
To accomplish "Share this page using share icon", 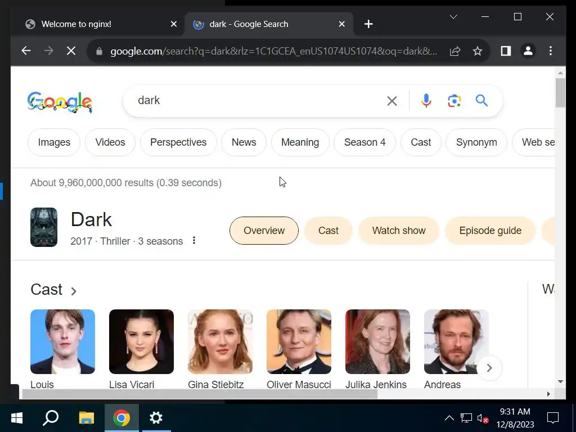I will pos(455,51).
